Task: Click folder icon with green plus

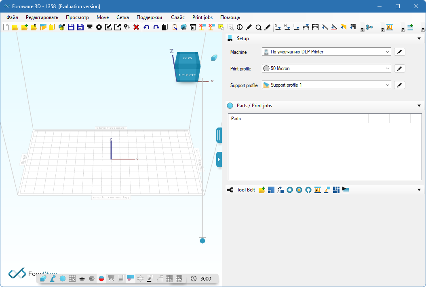Action: [25, 27]
